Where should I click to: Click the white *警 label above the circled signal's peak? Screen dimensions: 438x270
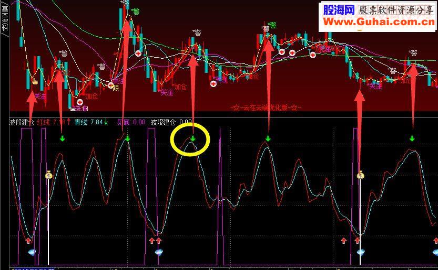(x=197, y=33)
